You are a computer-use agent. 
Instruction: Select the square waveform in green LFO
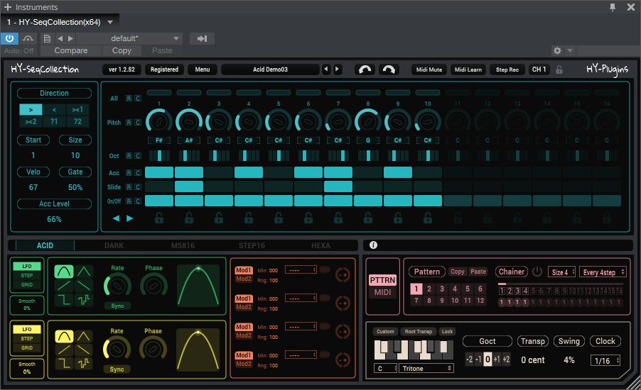click(x=64, y=300)
